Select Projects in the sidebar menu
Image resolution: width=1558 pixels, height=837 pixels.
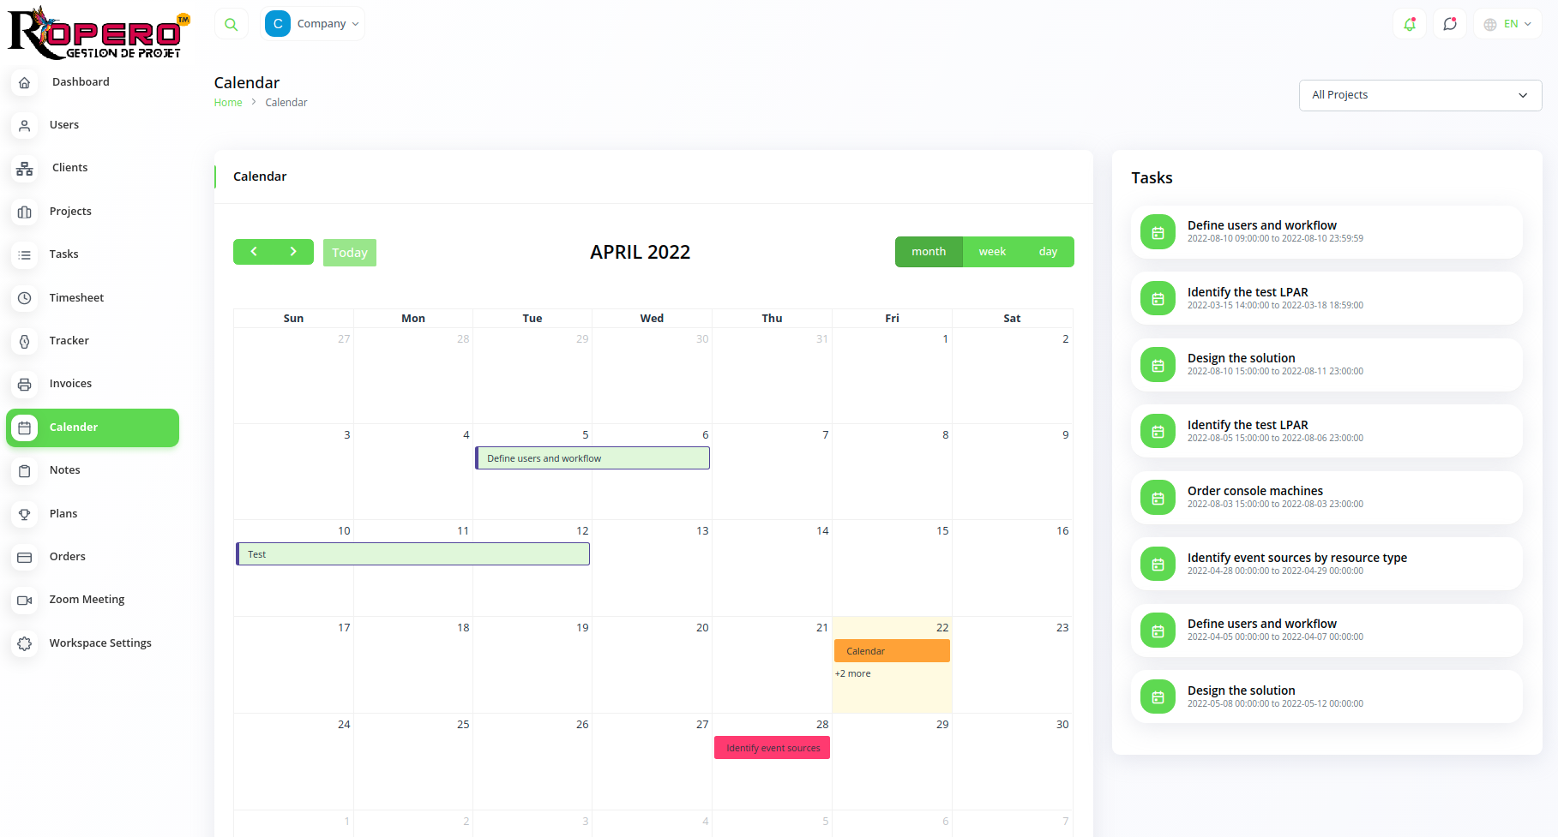coord(70,212)
